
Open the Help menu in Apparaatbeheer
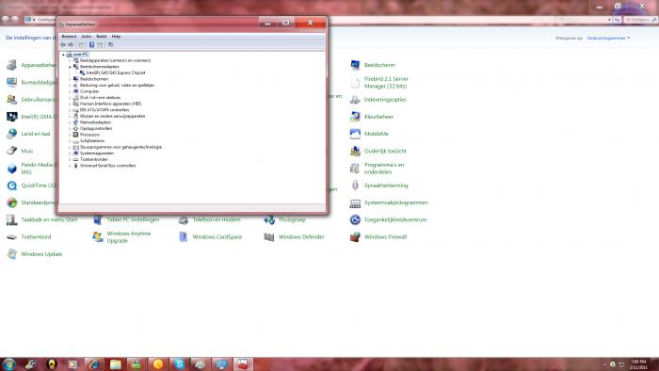point(116,37)
